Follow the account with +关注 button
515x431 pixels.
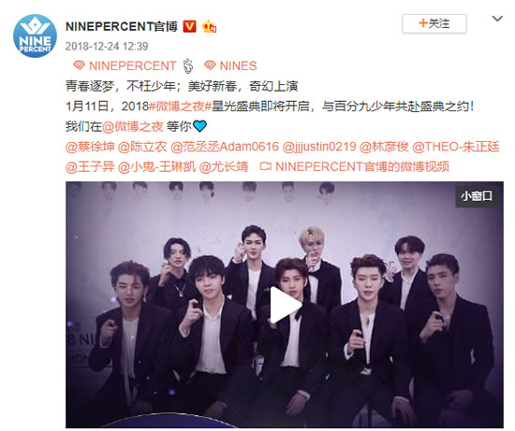434,23
